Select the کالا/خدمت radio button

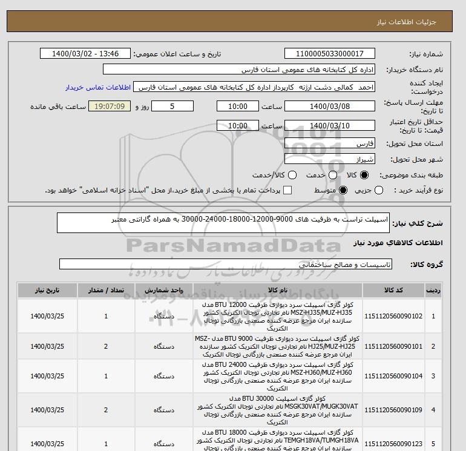[292, 175]
